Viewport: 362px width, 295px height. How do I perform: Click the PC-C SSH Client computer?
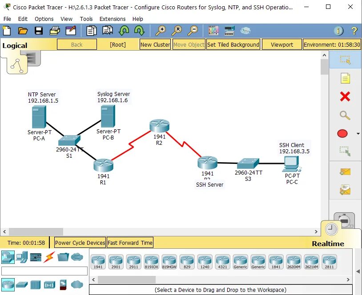pyautogui.click(x=292, y=164)
